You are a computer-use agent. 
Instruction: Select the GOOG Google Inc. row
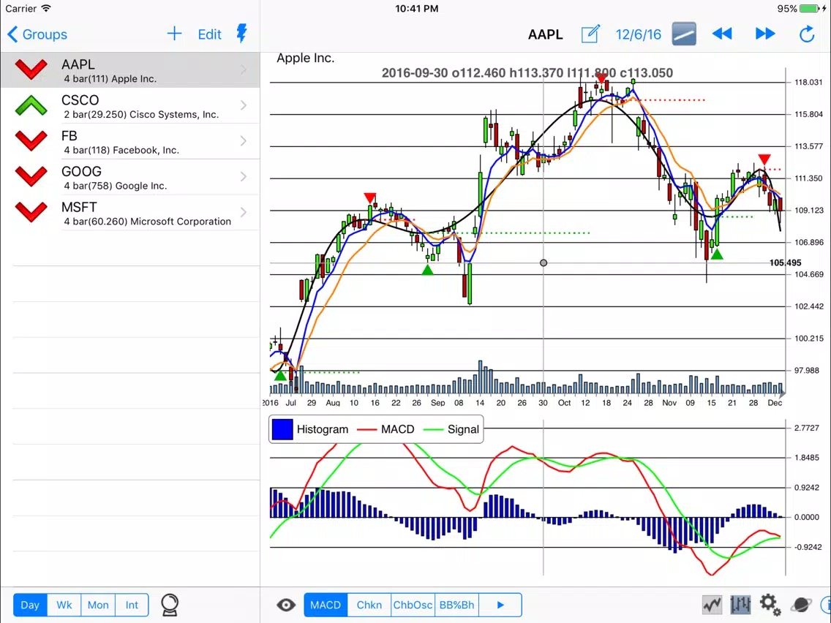pos(130,177)
